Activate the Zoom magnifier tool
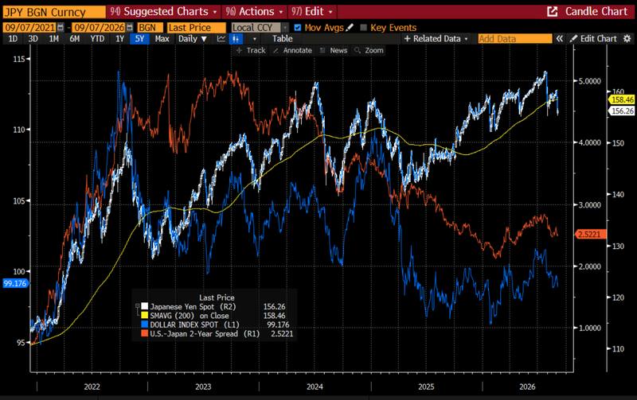Image resolution: width=637 pixels, height=400 pixels. 369,50
